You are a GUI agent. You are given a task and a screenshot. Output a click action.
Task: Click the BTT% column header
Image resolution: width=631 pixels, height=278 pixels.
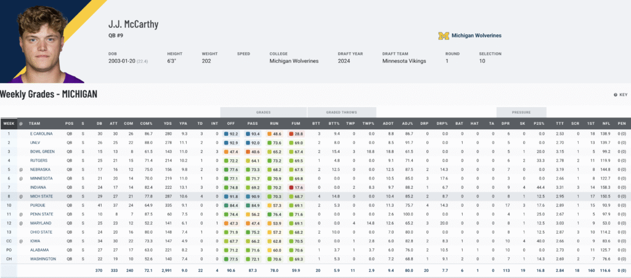click(333, 124)
